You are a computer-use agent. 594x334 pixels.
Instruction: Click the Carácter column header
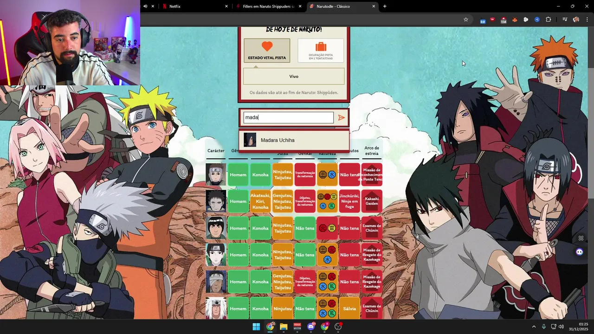(216, 151)
